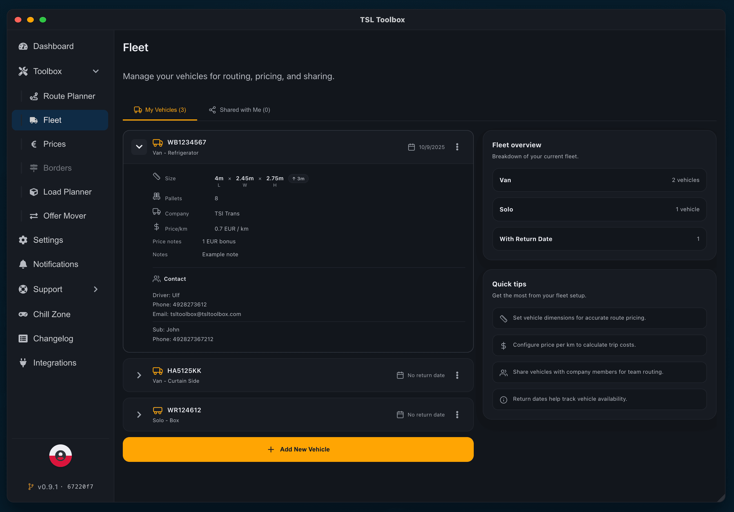Click the Van - Curtain Side subtitle
Screen dimensions: 734x512
176,381
